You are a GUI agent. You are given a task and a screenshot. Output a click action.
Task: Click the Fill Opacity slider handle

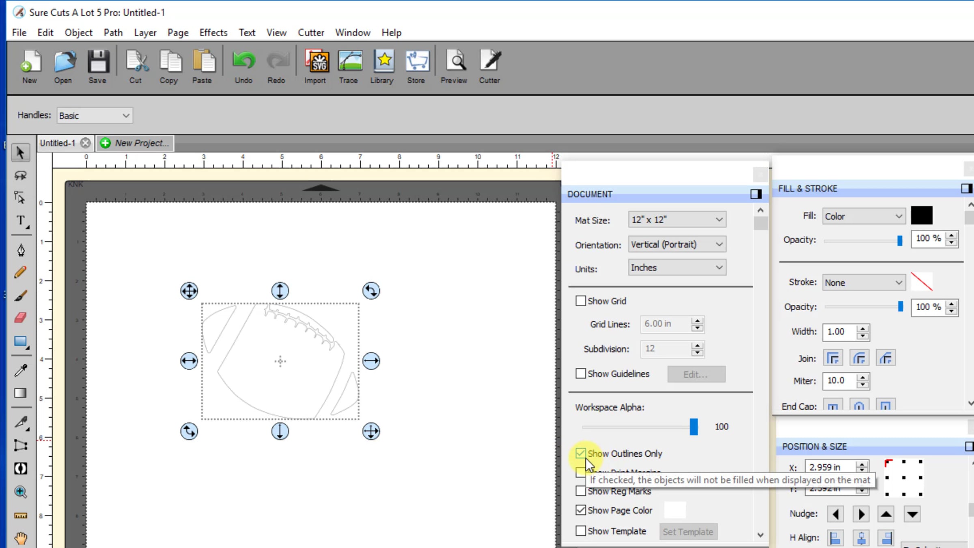point(900,241)
